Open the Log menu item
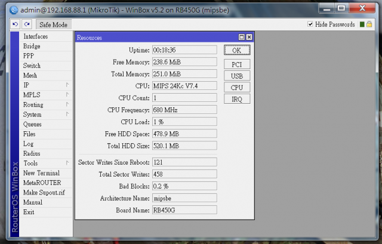This screenshot has height=244, width=382. coord(46,144)
